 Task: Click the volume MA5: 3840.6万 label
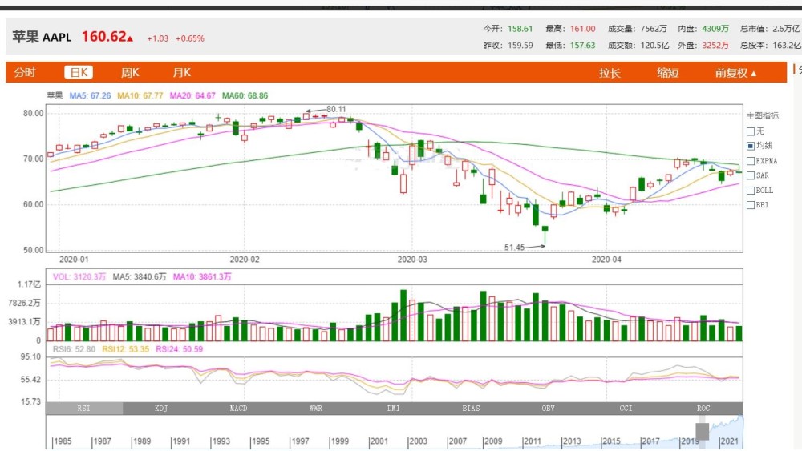pyautogui.click(x=139, y=277)
